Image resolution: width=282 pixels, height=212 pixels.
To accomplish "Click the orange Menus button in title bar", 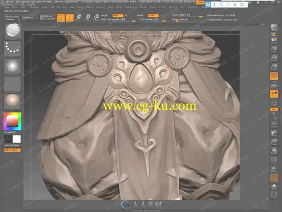I will pos(200,3).
